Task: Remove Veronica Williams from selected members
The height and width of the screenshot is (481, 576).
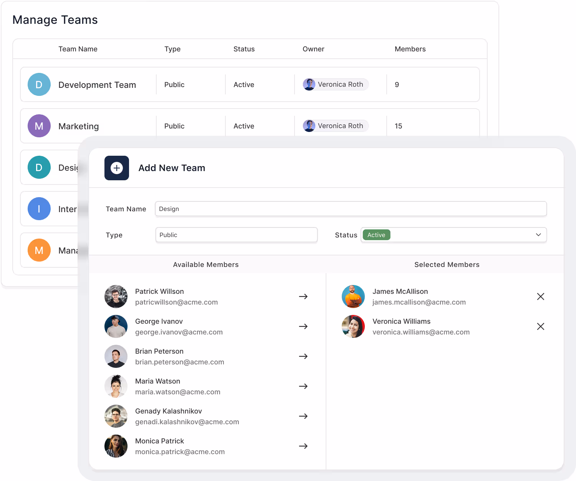Action: point(541,326)
